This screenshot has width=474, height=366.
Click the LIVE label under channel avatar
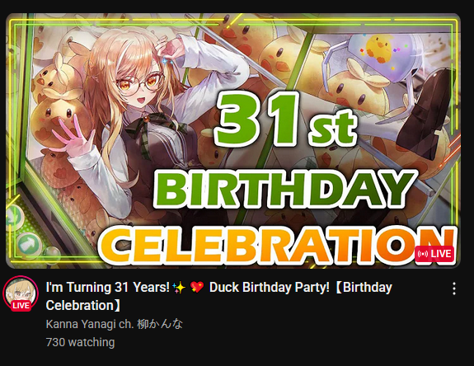coord(21,306)
